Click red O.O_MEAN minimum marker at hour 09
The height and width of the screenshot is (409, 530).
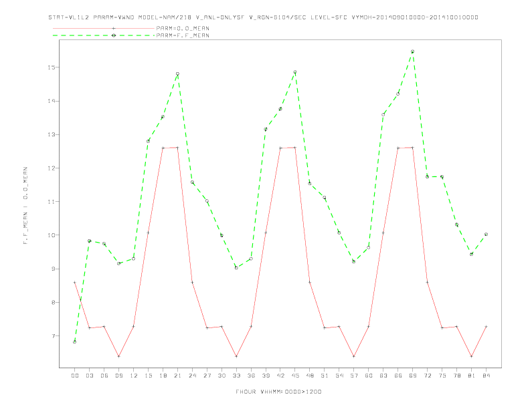click(118, 356)
